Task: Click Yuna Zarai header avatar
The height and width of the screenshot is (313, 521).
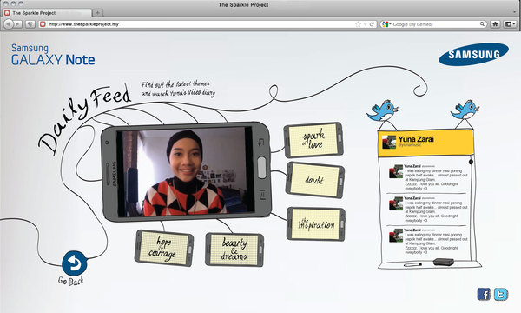Action: pos(389,142)
